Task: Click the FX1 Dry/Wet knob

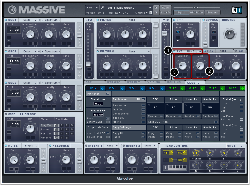Action: [x=183, y=66]
